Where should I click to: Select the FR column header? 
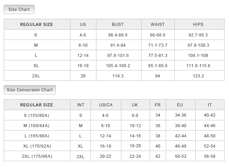click(158, 105)
